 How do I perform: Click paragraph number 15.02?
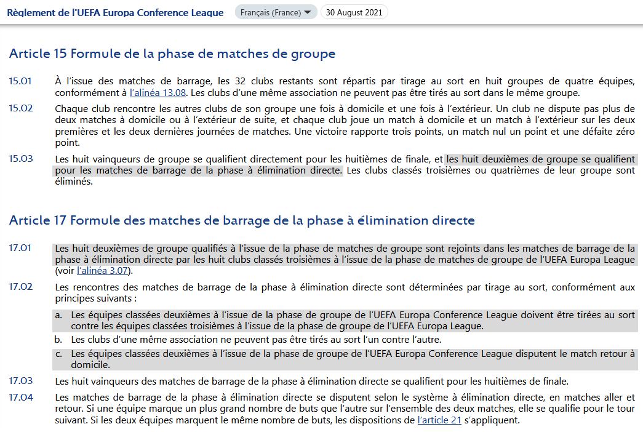point(20,108)
